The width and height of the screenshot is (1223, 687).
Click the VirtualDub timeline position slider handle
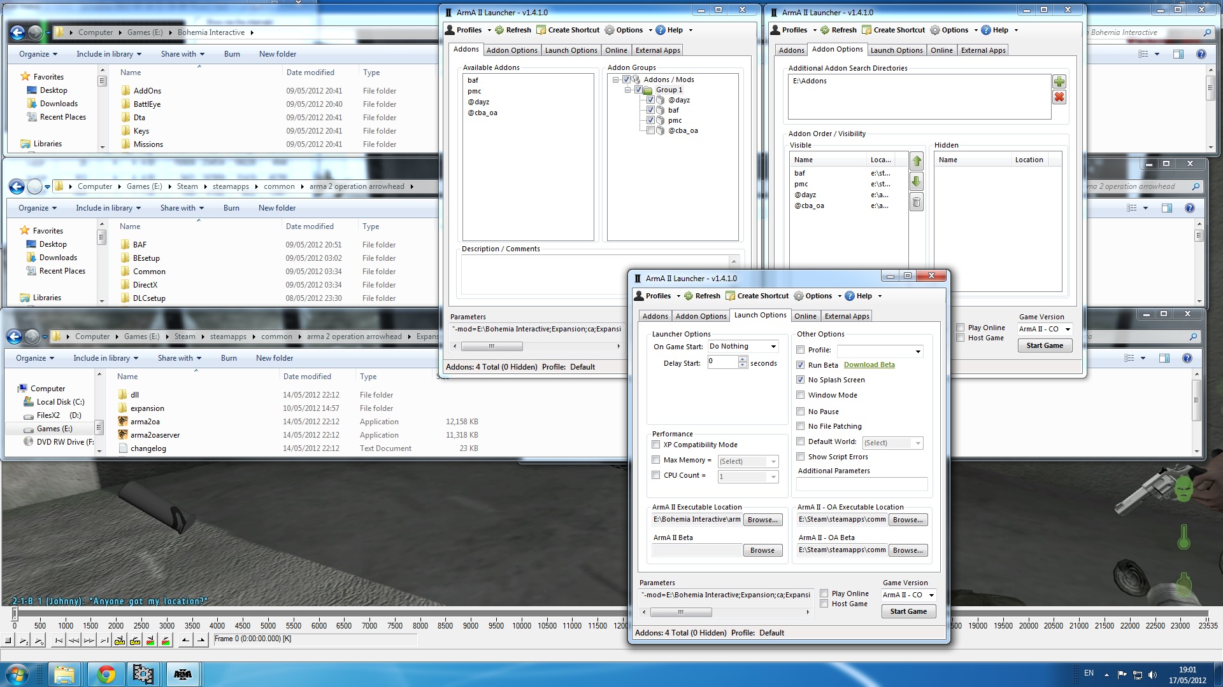(14, 614)
